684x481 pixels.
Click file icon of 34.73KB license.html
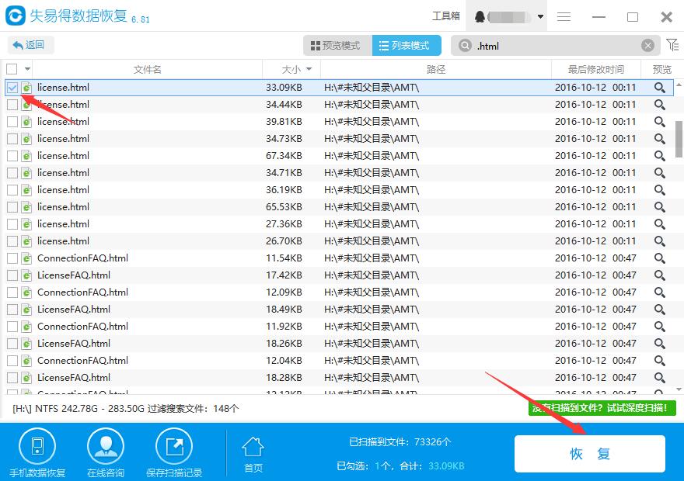(x=26, y=139)
